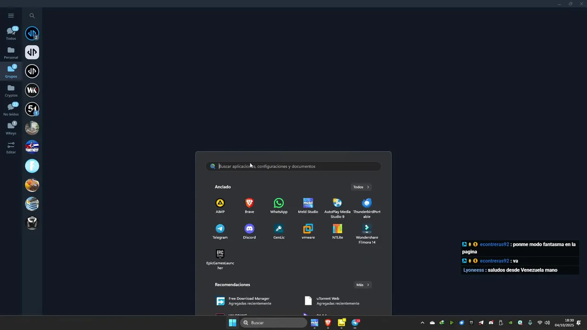
Task: Open network Wi-Fi tray icon
Action: (540, 323)
